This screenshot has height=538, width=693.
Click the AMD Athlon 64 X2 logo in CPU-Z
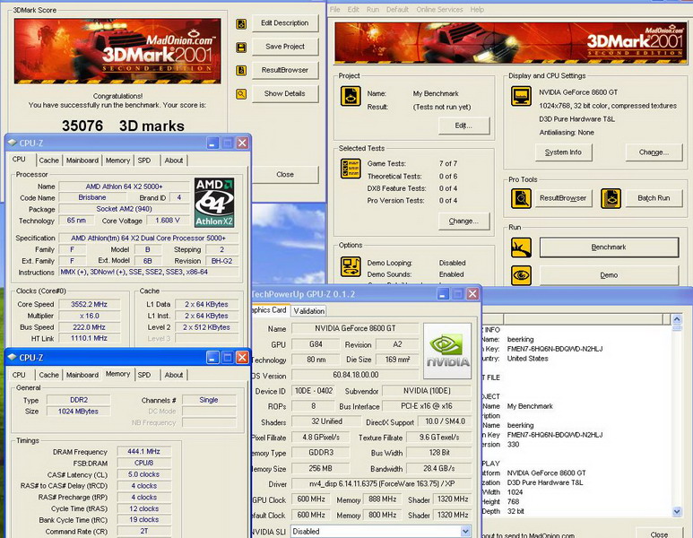(x=214, y=203)
